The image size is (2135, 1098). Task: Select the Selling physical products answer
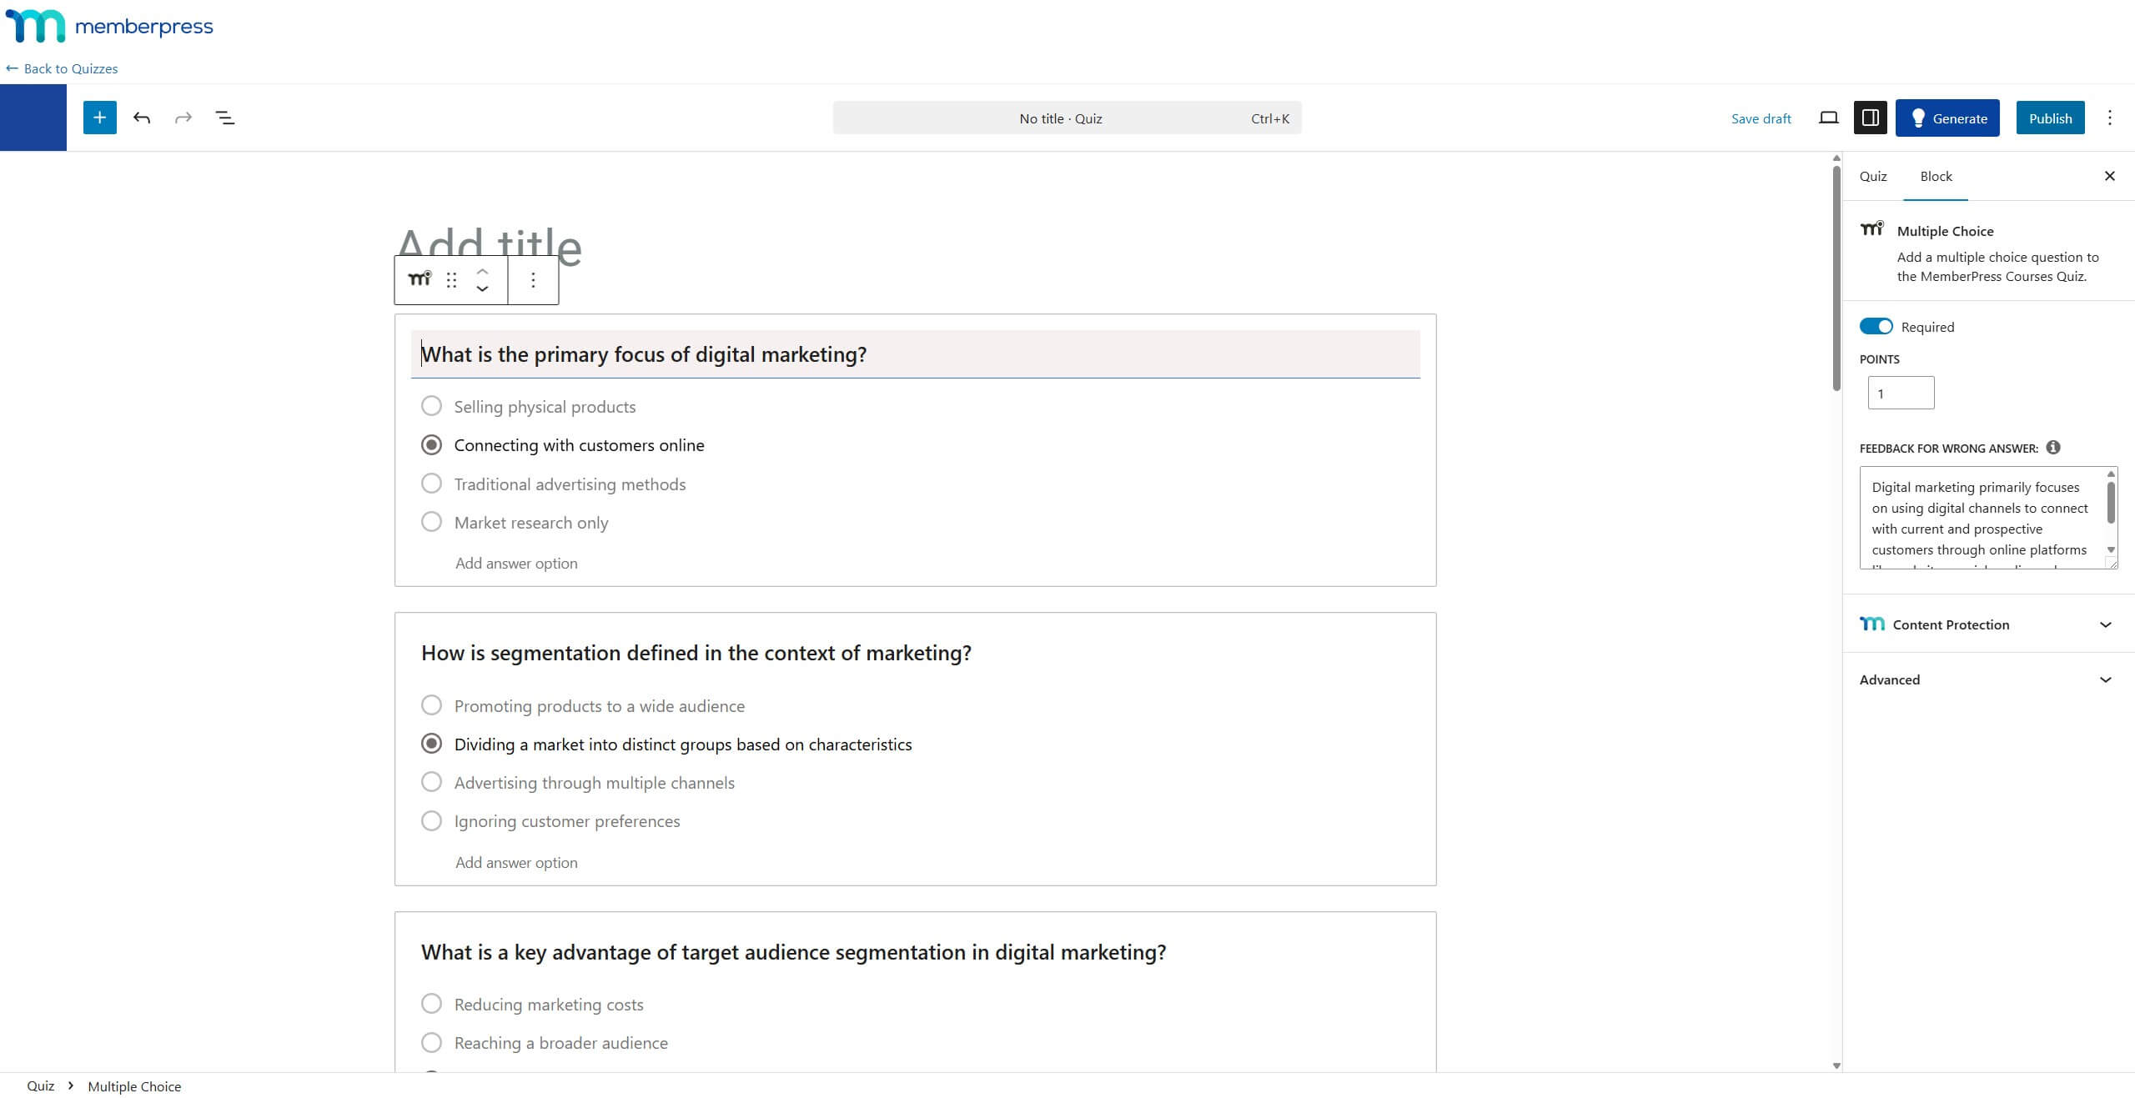point(431,406)
